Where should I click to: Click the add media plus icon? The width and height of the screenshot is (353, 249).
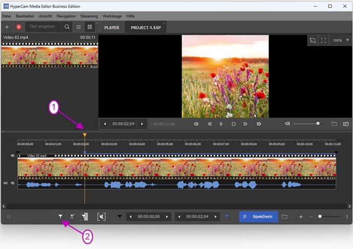click(7, 27)
